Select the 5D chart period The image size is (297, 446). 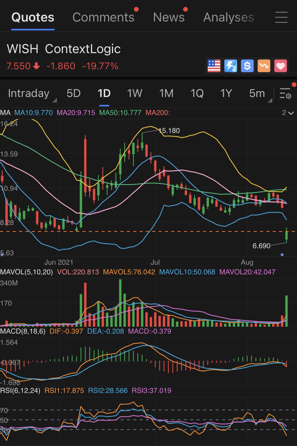coord(73,93)
